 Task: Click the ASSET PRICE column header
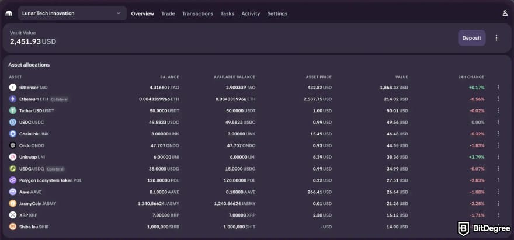(319, 77)
